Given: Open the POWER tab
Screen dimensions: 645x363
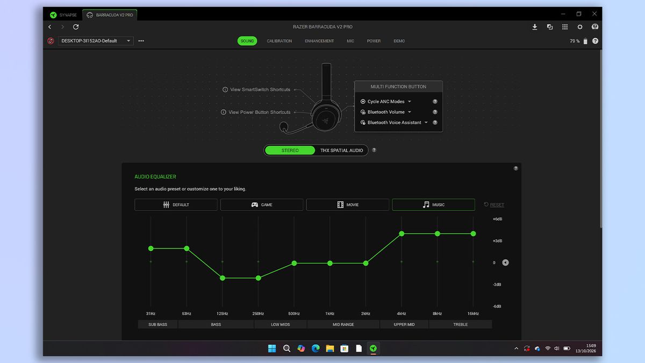Looking at the screenshot, I should 374,41.
